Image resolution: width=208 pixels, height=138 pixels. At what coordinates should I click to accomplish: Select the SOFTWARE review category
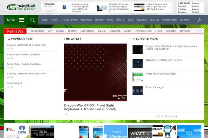coord(185,31)
